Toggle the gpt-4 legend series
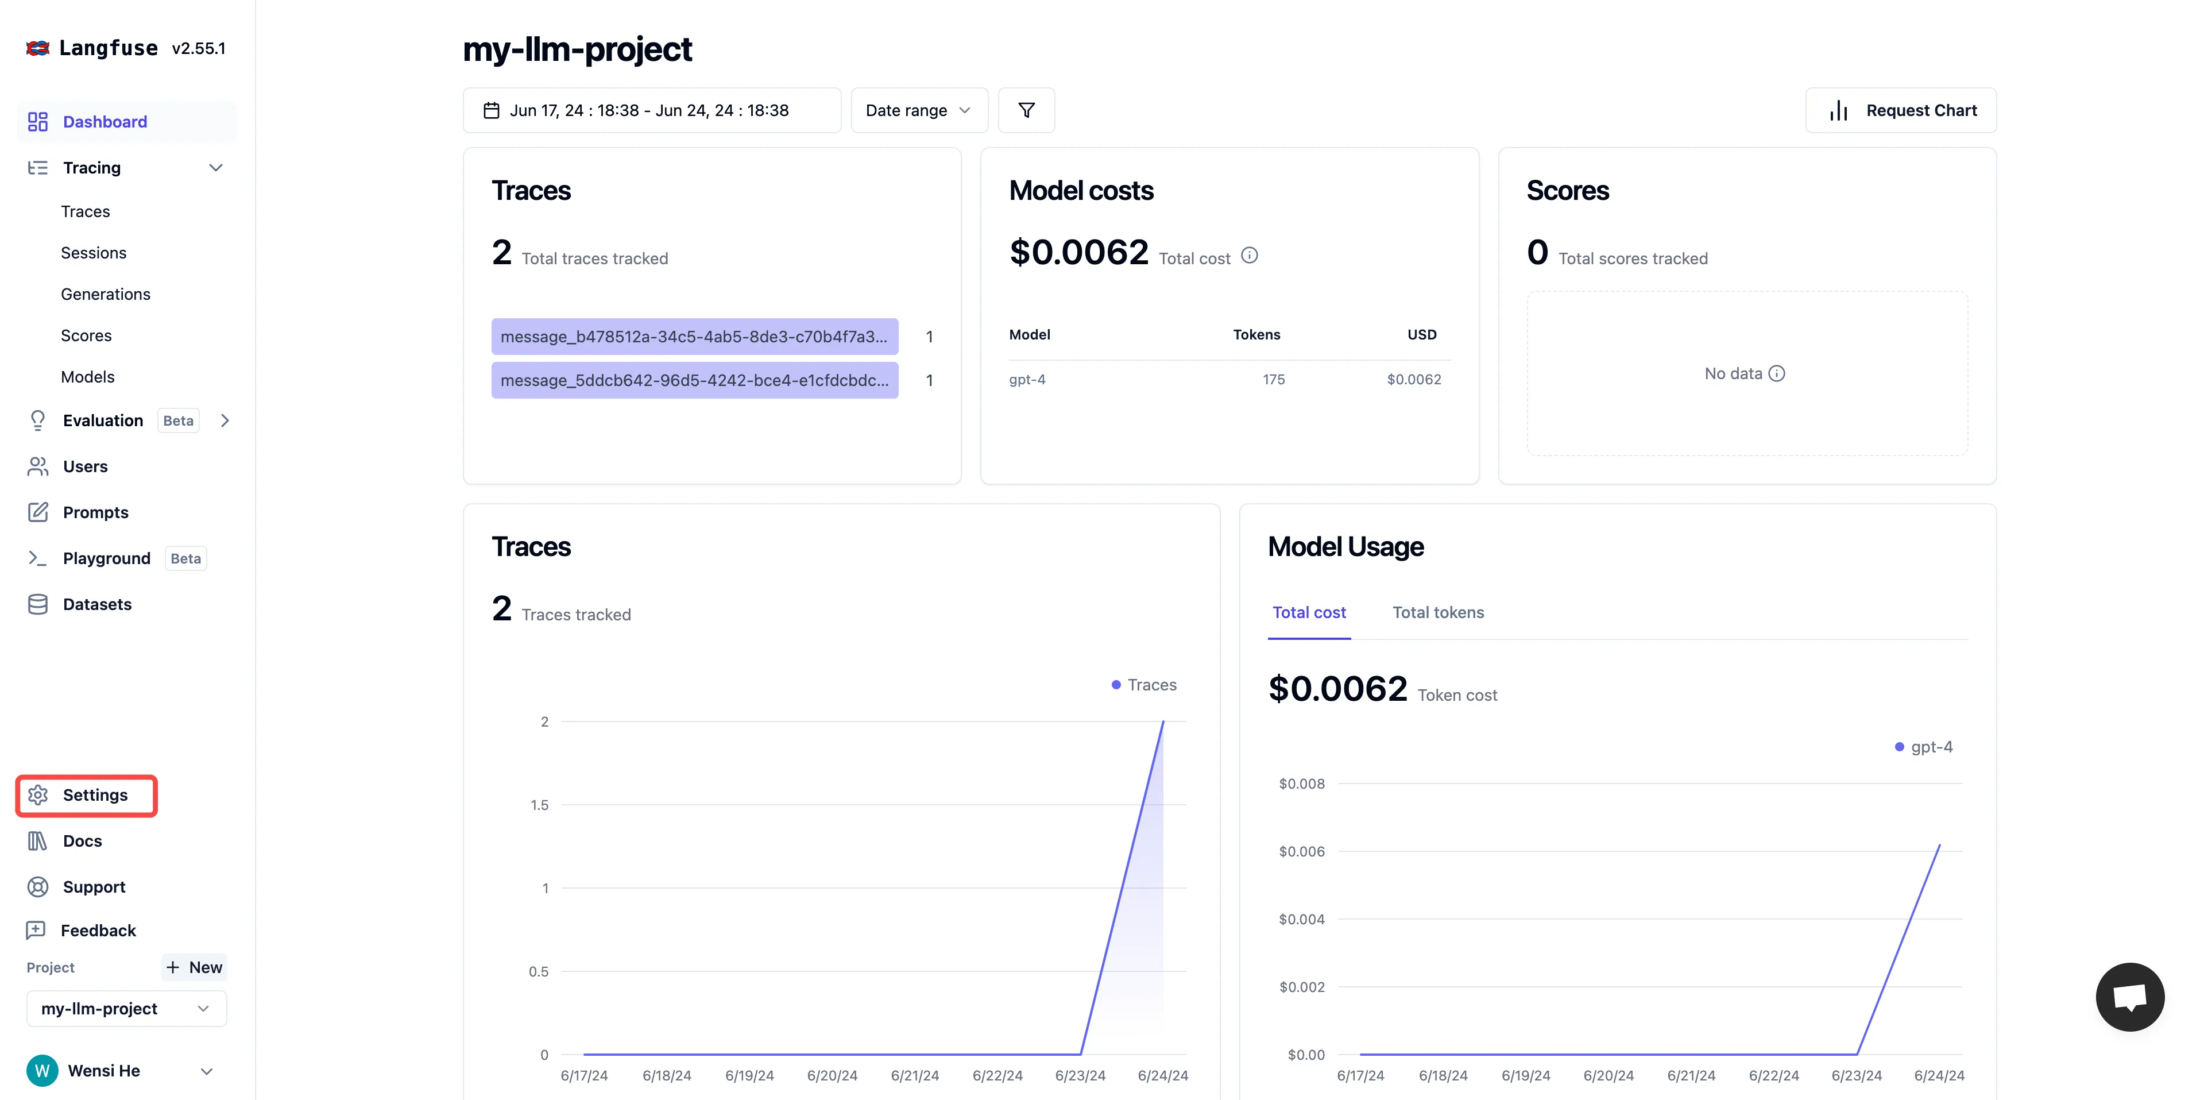This screenshot has height=1100, width=2204. pos(1923,747)
